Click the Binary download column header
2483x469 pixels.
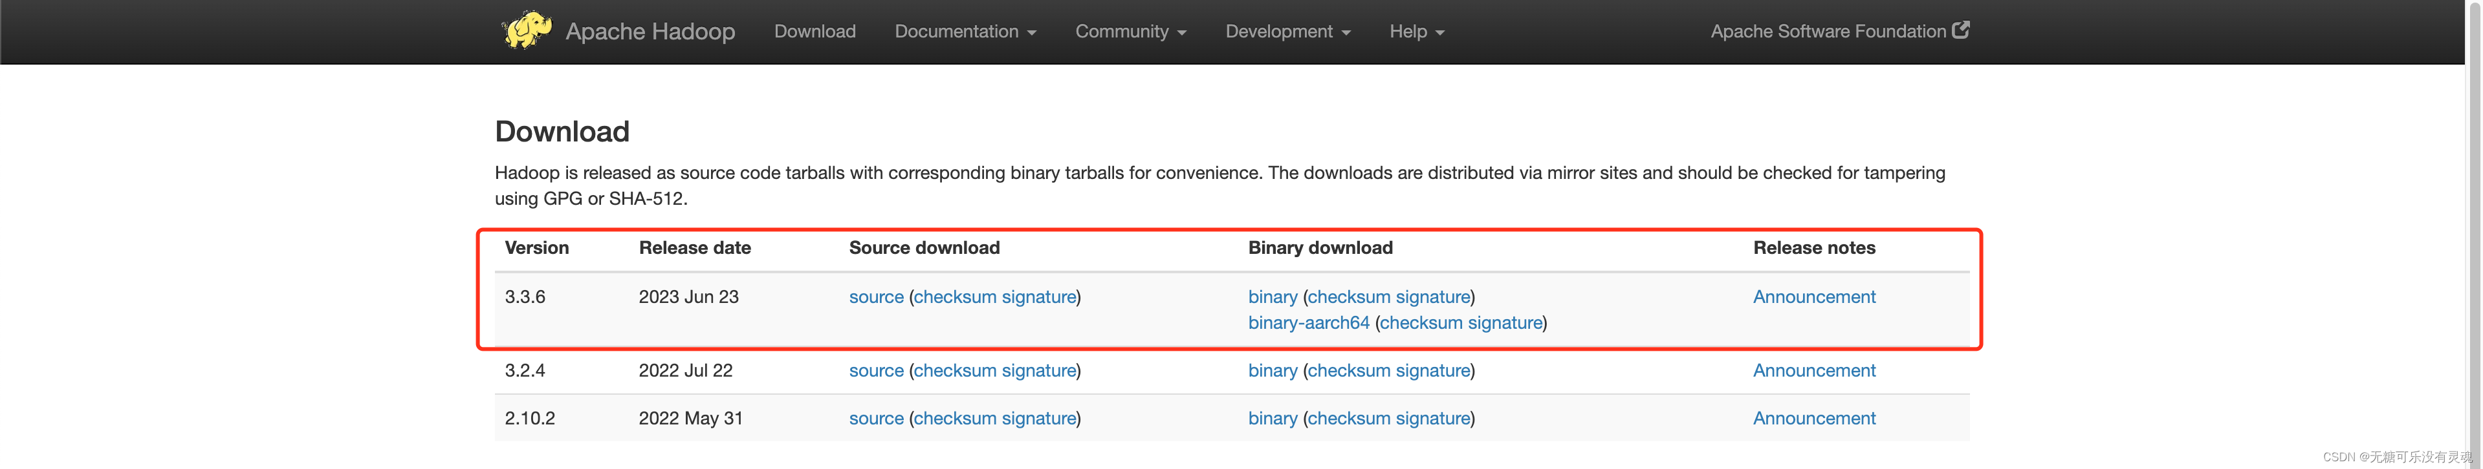point(1320,247)
